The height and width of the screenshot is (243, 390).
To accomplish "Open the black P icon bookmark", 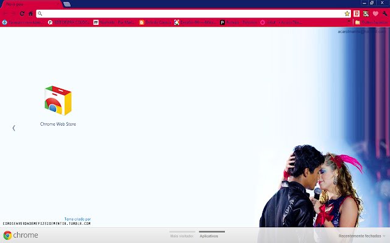I will click(238, 22).
